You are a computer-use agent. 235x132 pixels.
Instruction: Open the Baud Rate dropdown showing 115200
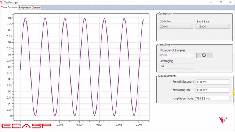tap(213, 26)
